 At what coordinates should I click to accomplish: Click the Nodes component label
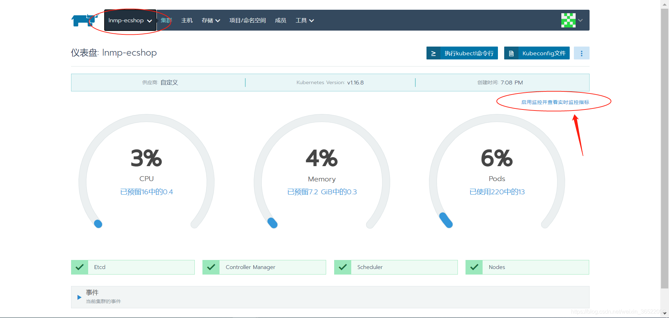[x=497, y=267]
